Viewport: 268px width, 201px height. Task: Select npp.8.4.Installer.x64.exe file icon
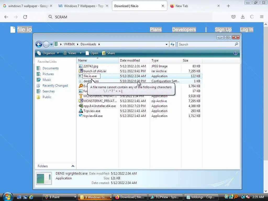(x=81, y=106)
